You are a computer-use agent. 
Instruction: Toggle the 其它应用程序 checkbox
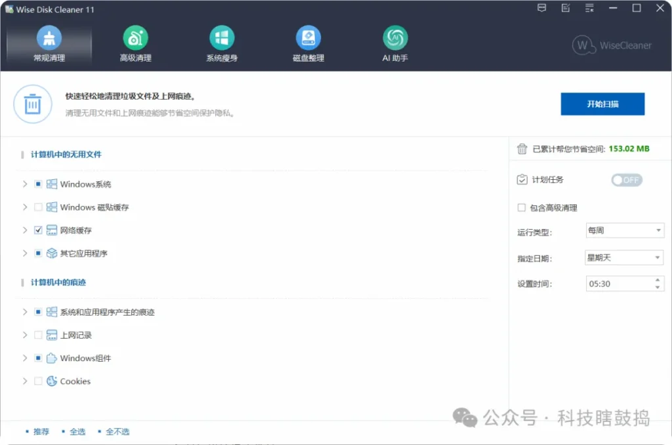(38, 253)
